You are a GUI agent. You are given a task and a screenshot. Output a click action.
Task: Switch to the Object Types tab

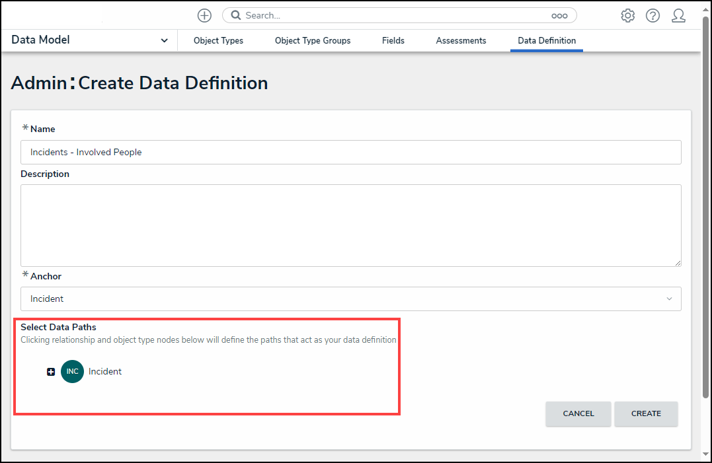[218, 41]
